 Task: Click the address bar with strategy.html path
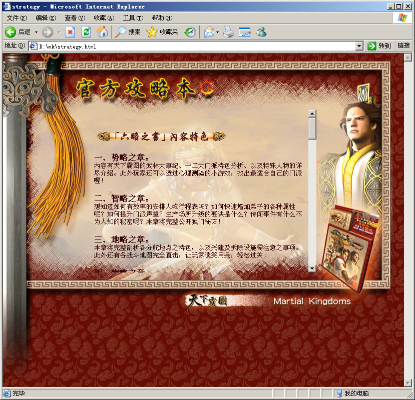[196, 46]
